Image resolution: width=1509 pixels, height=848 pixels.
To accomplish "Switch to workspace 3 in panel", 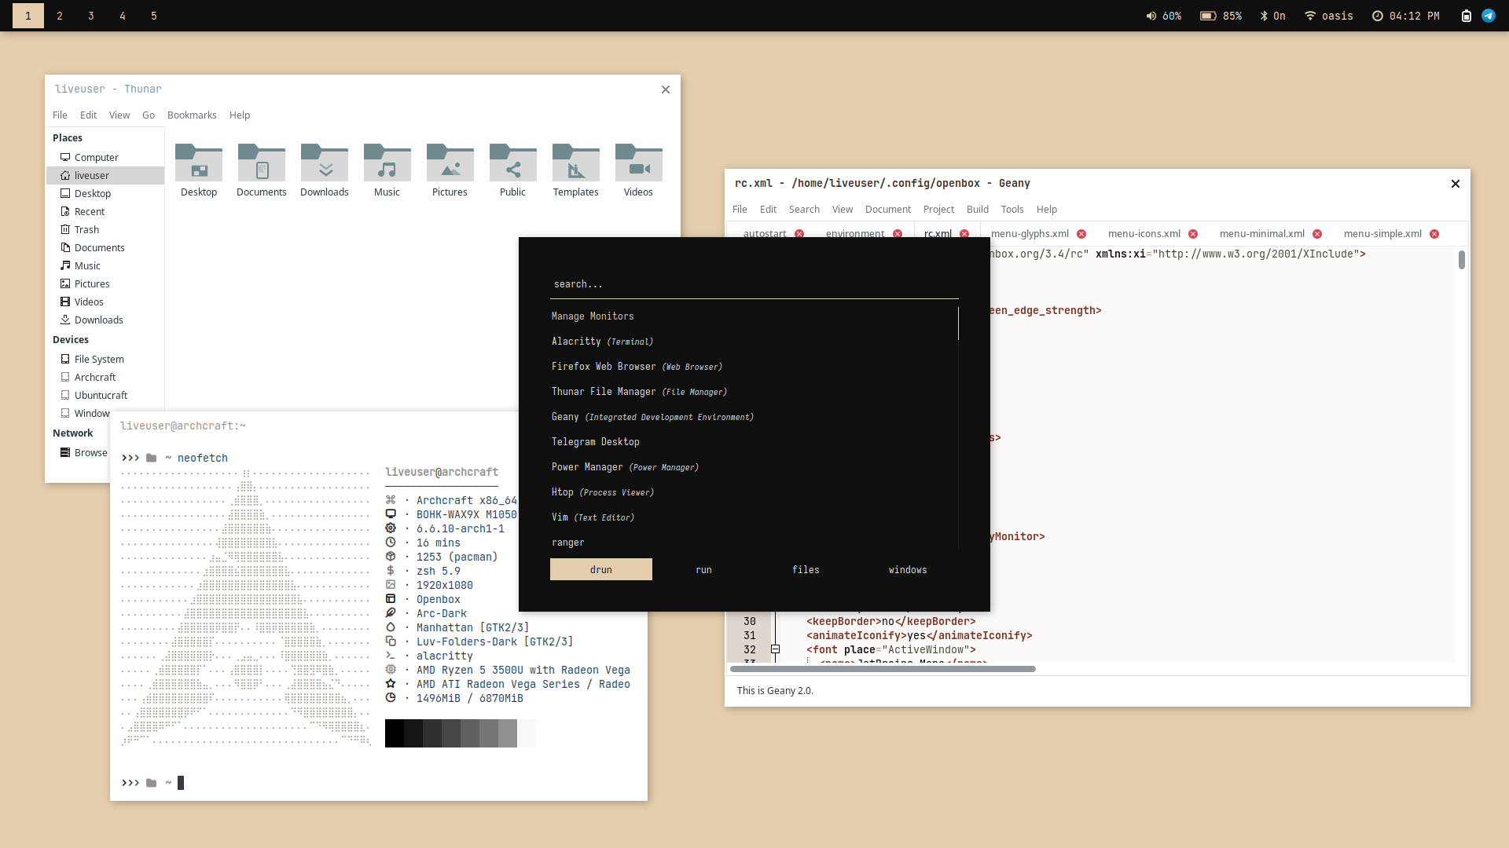I will click(91, 16).
